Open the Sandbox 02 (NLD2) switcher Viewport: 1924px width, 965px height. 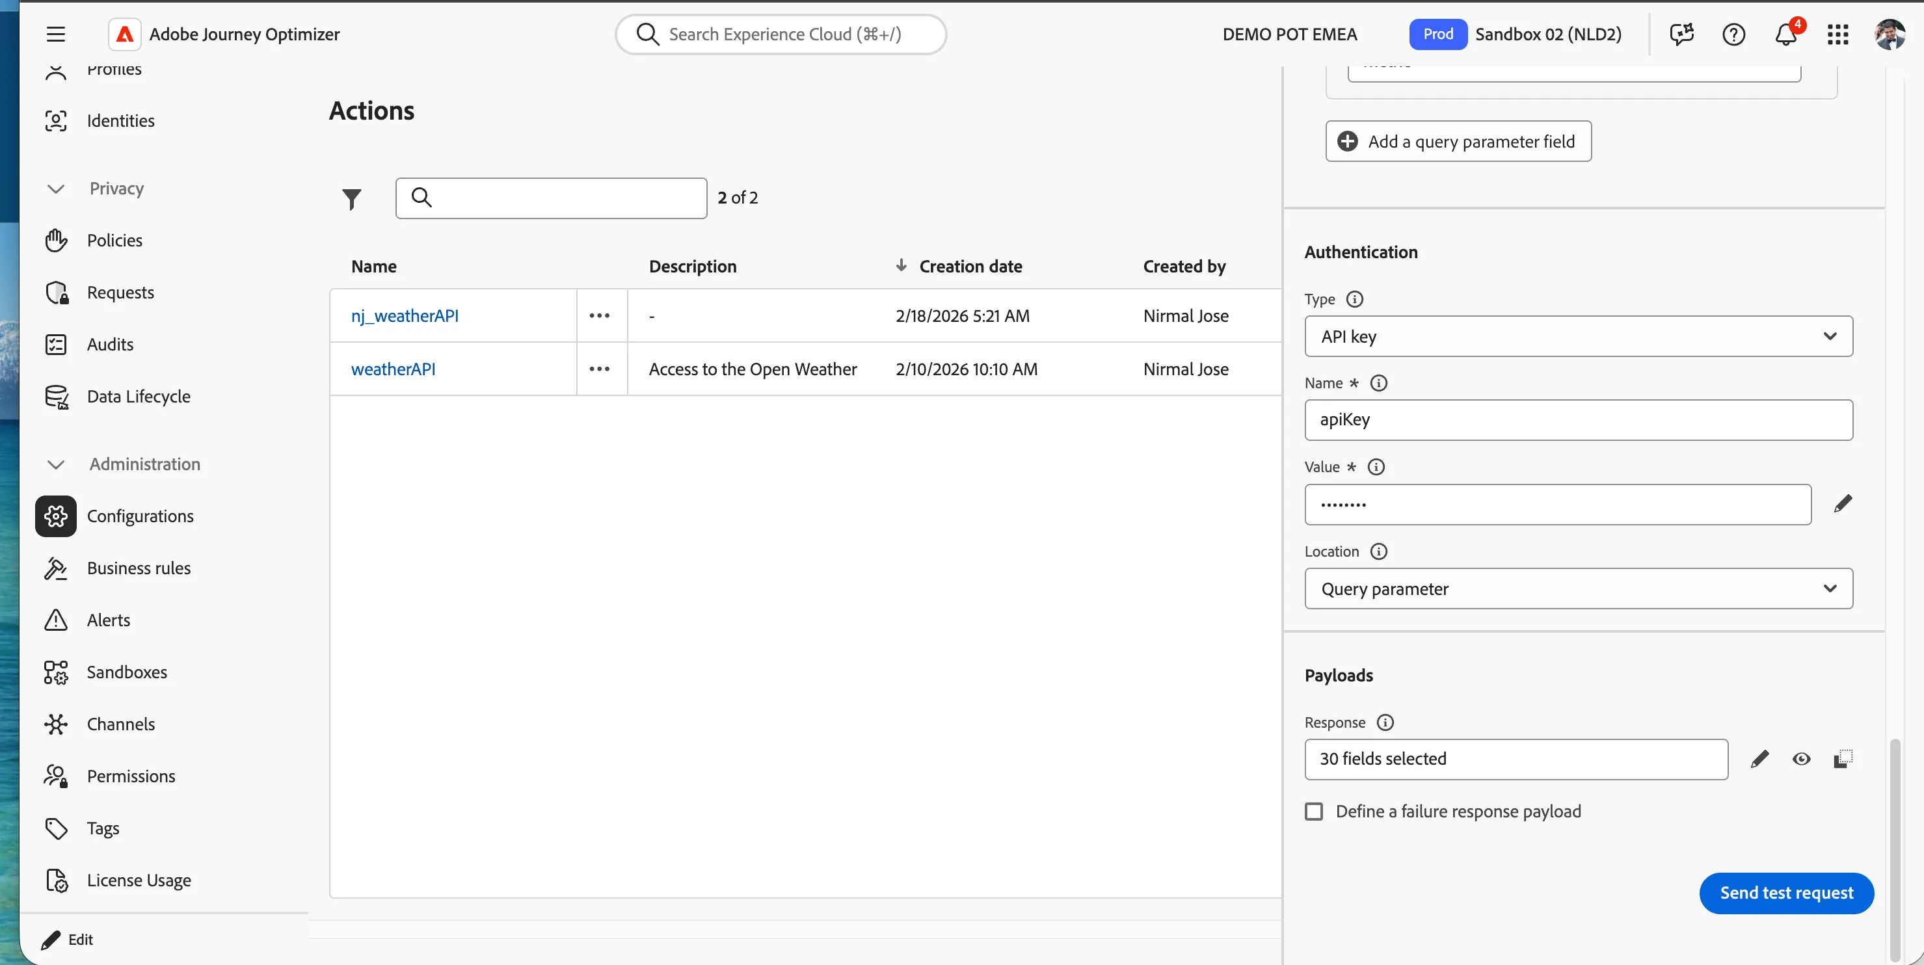point(1547,34)
